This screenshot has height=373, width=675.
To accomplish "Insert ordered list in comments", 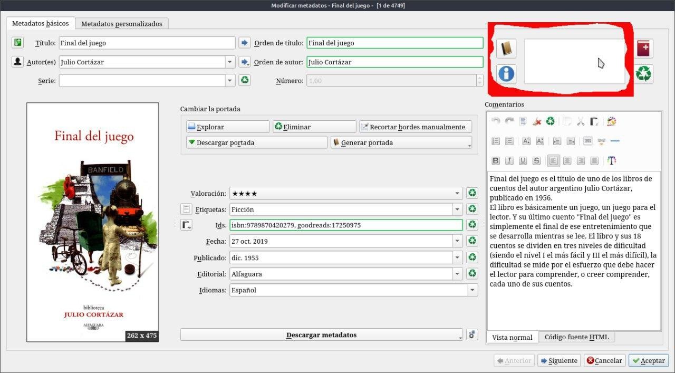I will (496, 141).
